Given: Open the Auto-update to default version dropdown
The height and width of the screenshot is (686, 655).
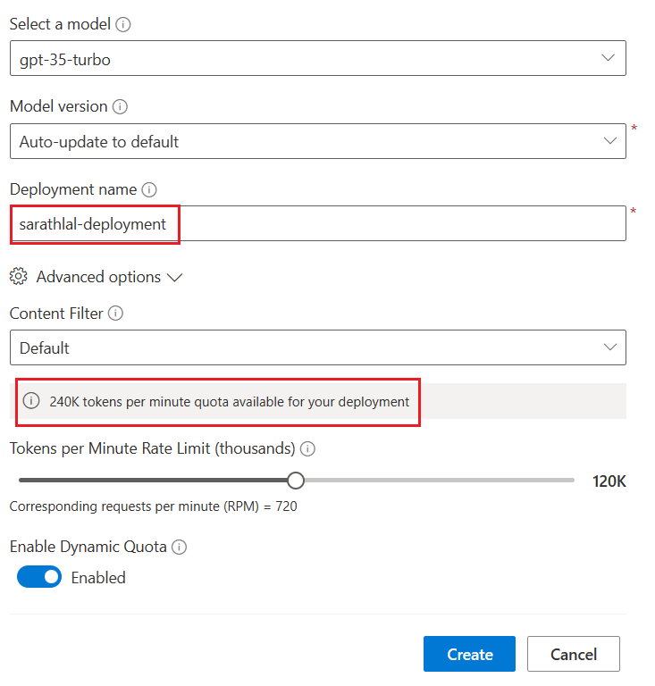Looking at the screenshot, I should point(318,141).
